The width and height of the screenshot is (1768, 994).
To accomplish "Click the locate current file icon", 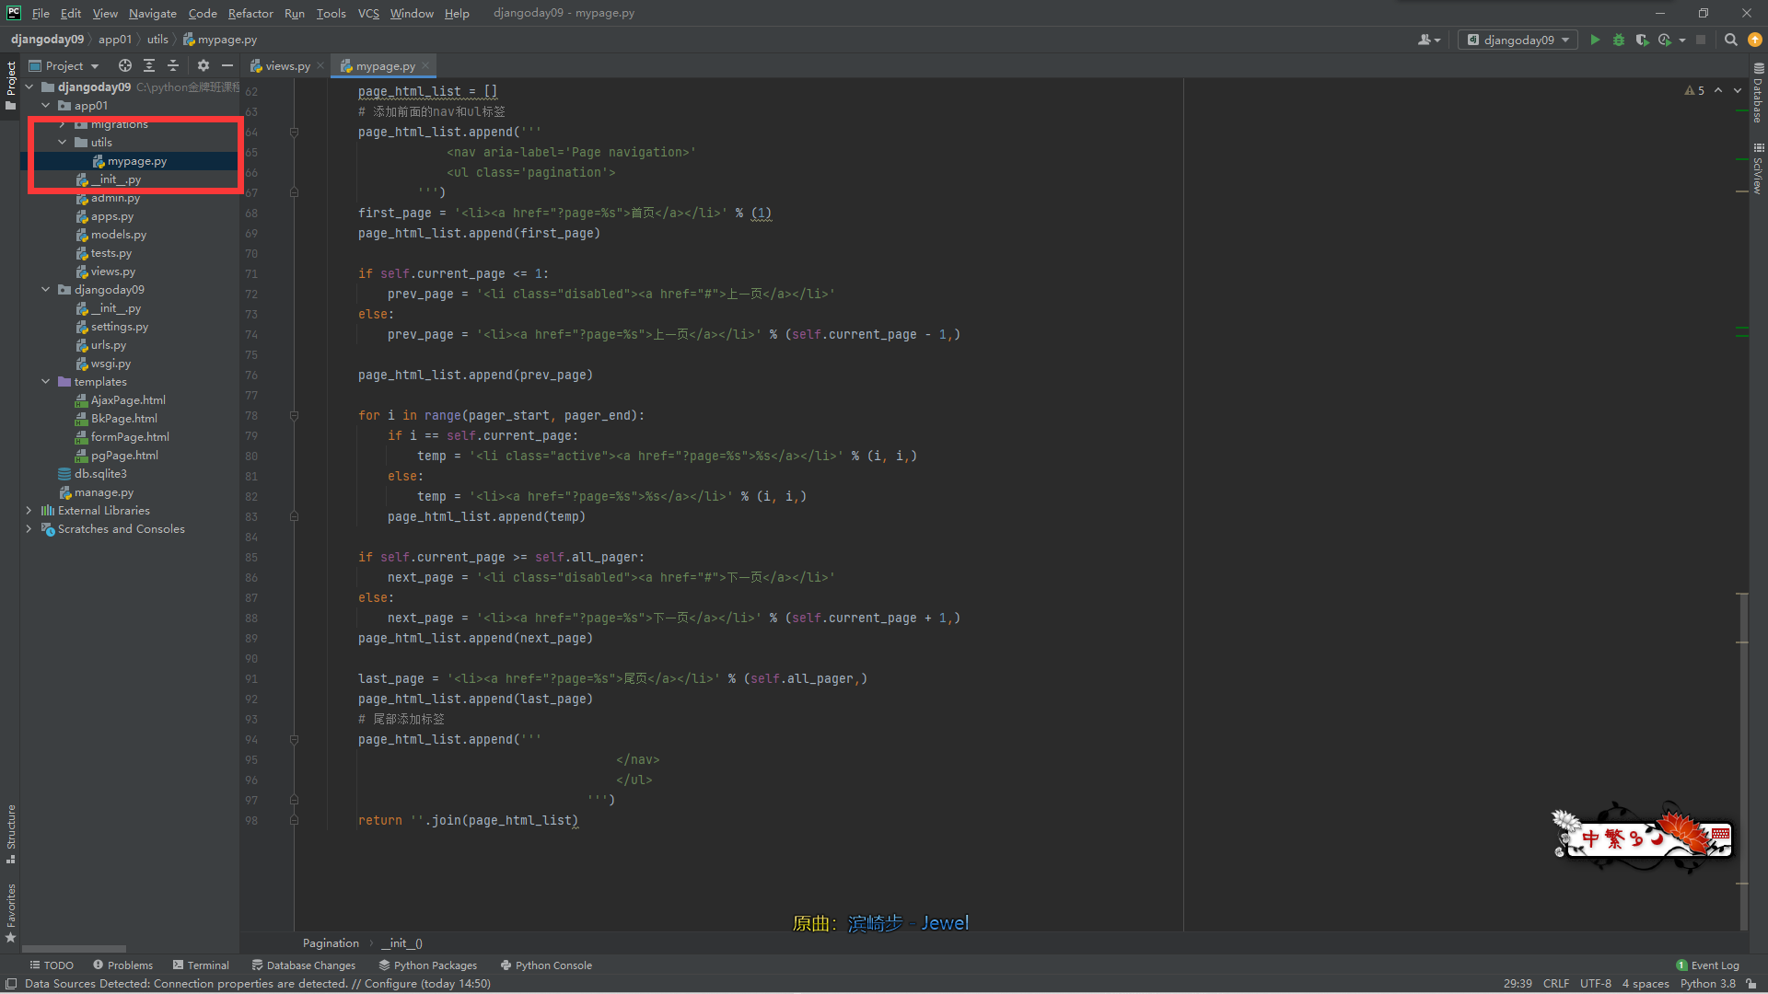I will [x=125, y=65].
